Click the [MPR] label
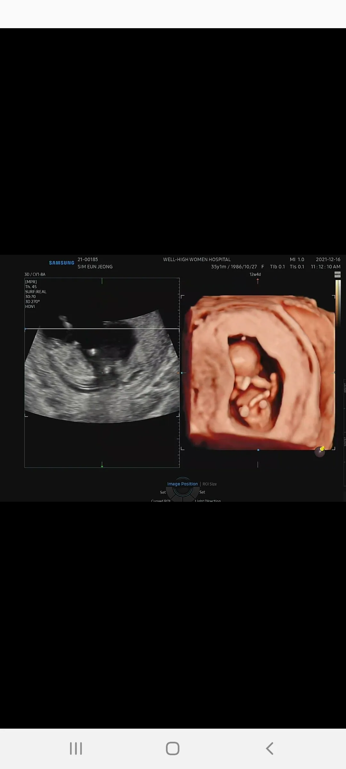 (31, 282)
